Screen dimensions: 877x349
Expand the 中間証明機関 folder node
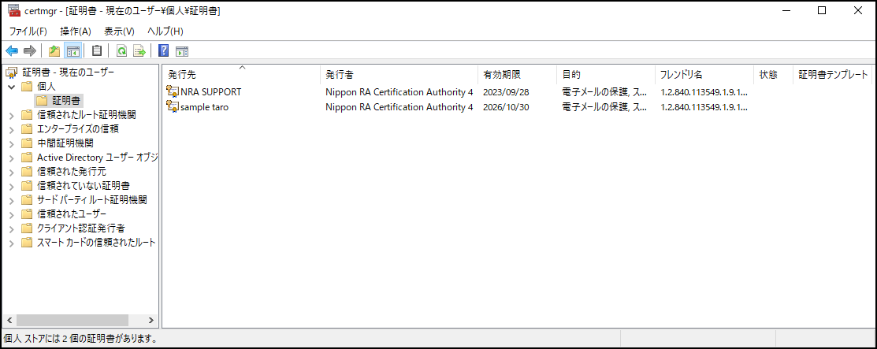11,143
